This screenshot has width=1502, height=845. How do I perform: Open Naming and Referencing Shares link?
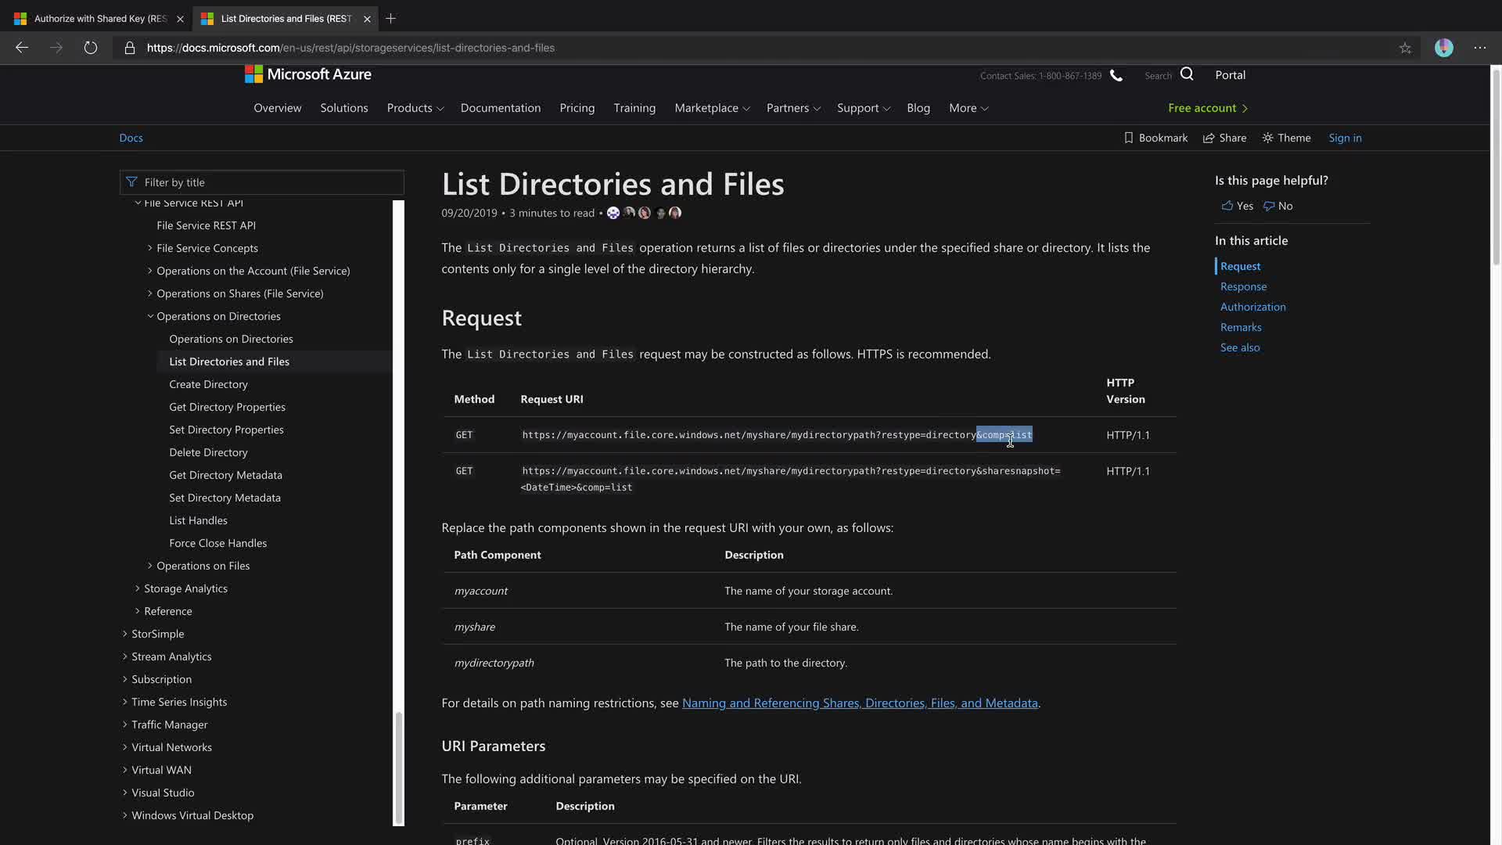859,703
